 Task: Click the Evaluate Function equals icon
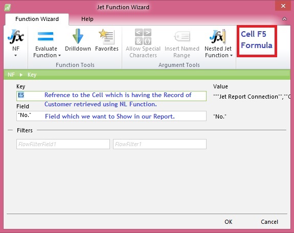click(46, 36)
